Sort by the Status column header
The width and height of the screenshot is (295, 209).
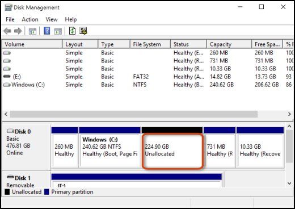[x=188, y=44]
